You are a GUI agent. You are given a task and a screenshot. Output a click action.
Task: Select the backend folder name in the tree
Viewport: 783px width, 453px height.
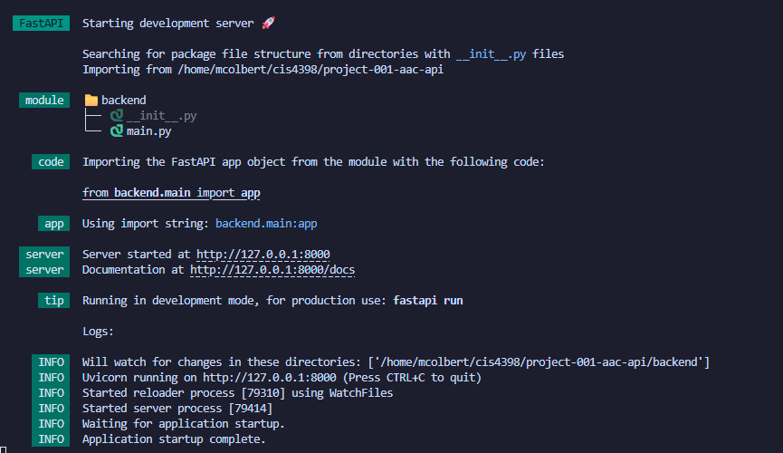123,101
